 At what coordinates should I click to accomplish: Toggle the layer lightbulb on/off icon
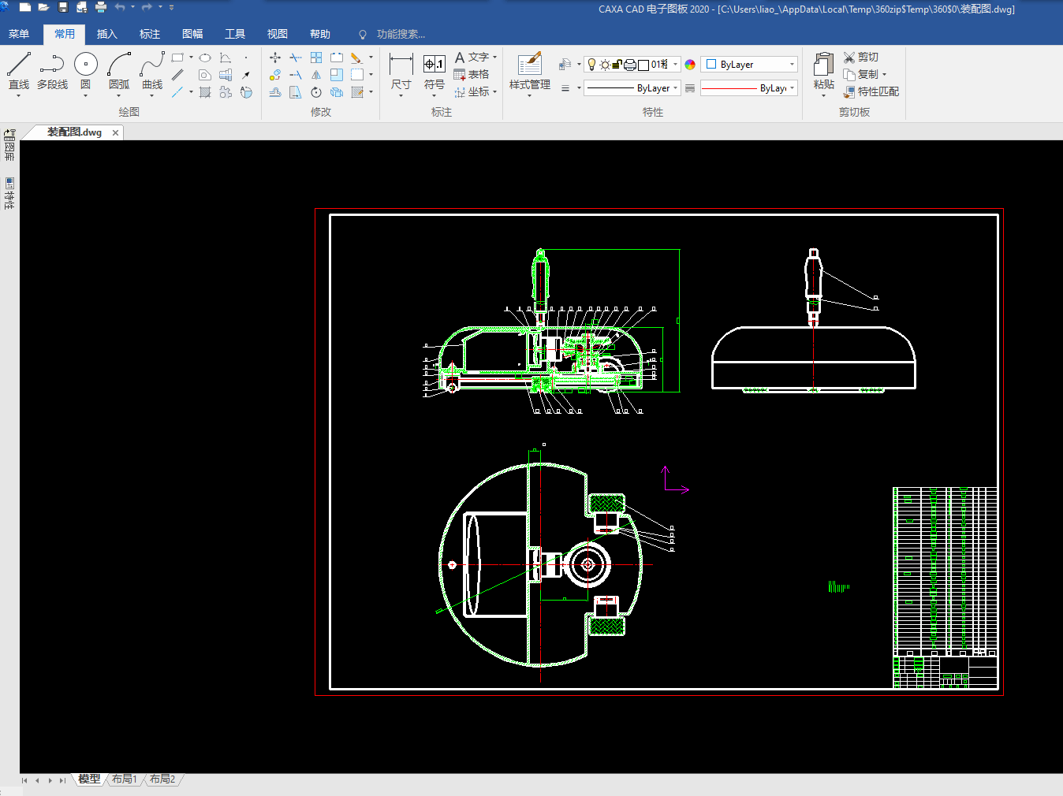click(x=591, y=65)
